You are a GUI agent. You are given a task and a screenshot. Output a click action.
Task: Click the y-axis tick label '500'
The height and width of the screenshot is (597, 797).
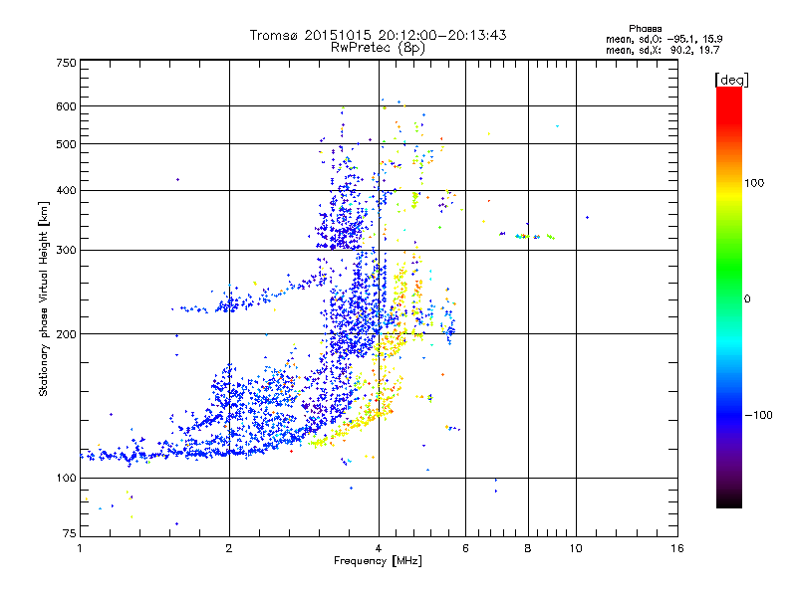click(66, 144)
